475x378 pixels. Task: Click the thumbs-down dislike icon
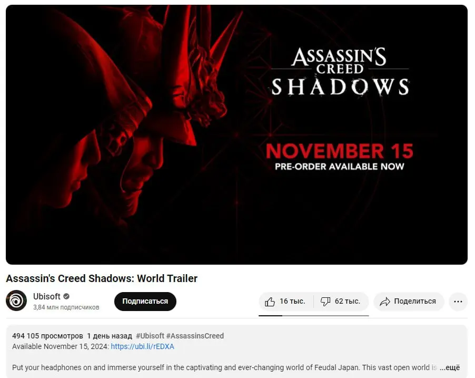click(x=325, y=302)
